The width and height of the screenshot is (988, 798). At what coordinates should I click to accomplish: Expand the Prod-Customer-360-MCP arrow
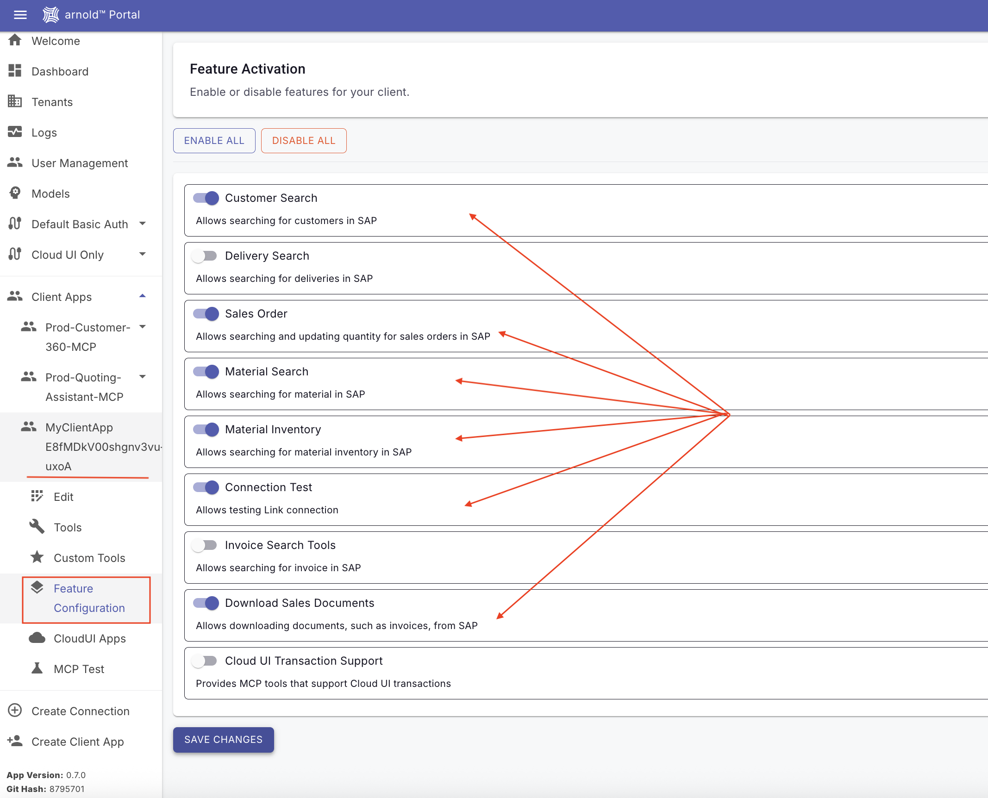click(x=143, y=327)
